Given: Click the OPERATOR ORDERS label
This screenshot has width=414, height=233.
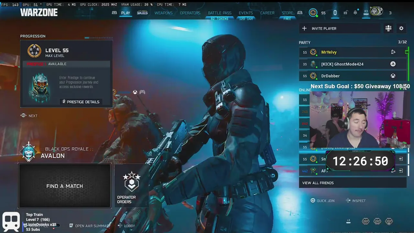Looking at the screenshot, I should coord(126,199).
